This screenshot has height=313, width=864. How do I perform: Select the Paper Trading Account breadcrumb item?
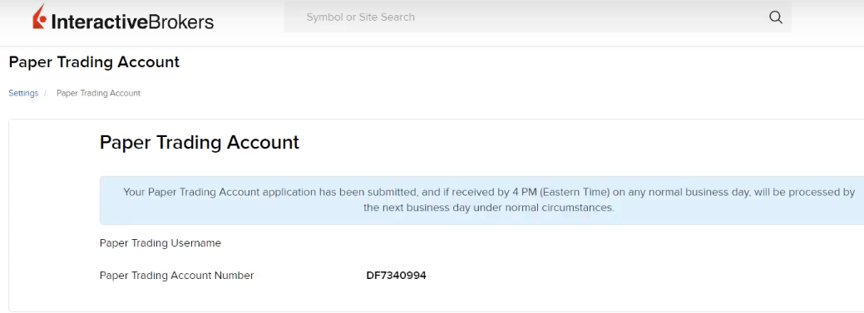tap(99, 93)
